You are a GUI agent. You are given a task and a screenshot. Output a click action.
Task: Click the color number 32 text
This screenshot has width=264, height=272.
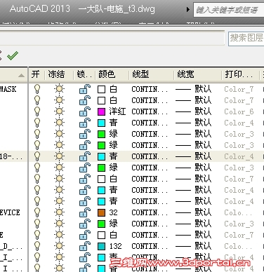[113, 212]
